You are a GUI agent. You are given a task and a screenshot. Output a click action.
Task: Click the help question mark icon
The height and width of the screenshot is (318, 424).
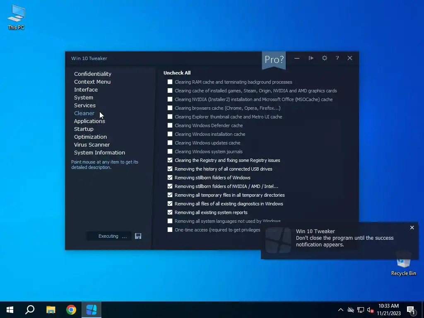[337, 58]
